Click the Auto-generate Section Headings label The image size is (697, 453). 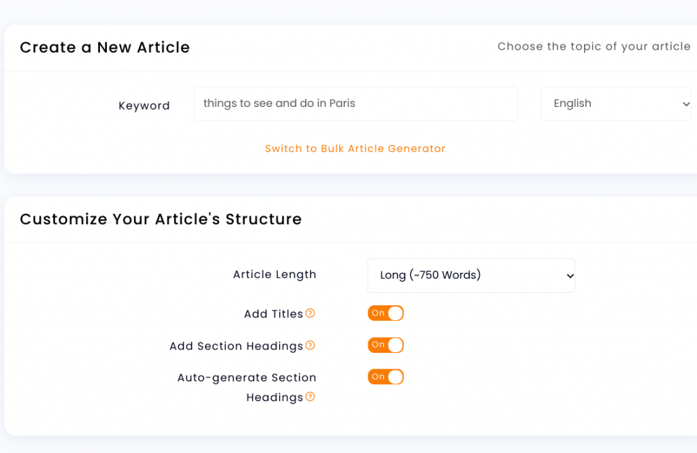pos(246,387)
